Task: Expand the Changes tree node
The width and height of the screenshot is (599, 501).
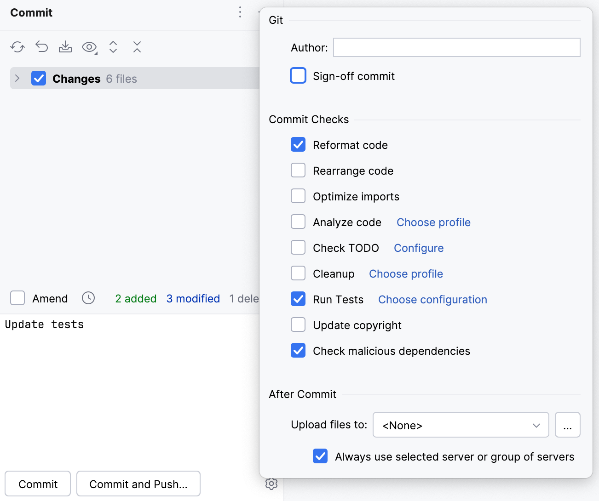Action: (x=17, y=79)
